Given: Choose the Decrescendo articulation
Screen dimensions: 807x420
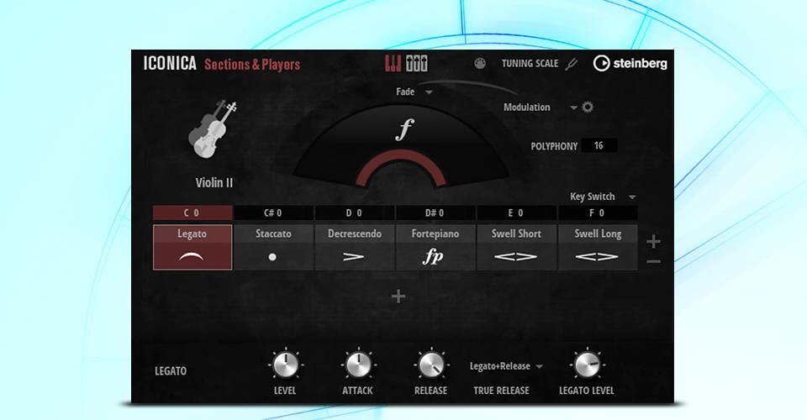Looking at the screenshot, I should click(x=354, y=247).
